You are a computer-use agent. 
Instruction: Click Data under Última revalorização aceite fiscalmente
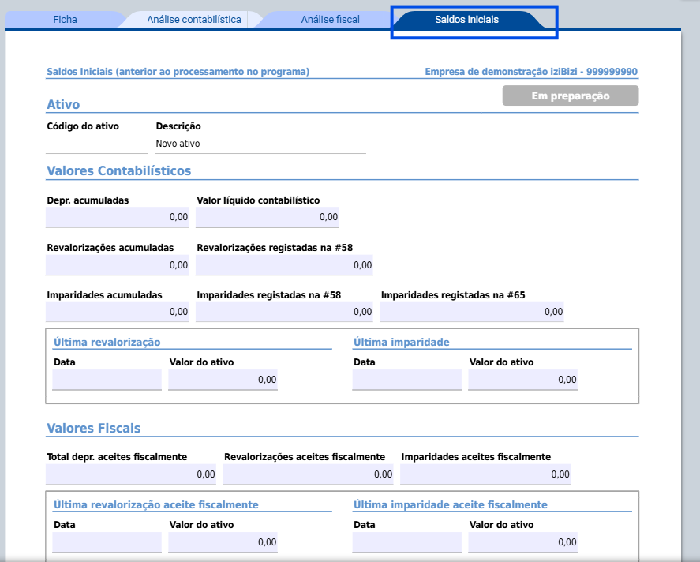click(x=107, y=542)
